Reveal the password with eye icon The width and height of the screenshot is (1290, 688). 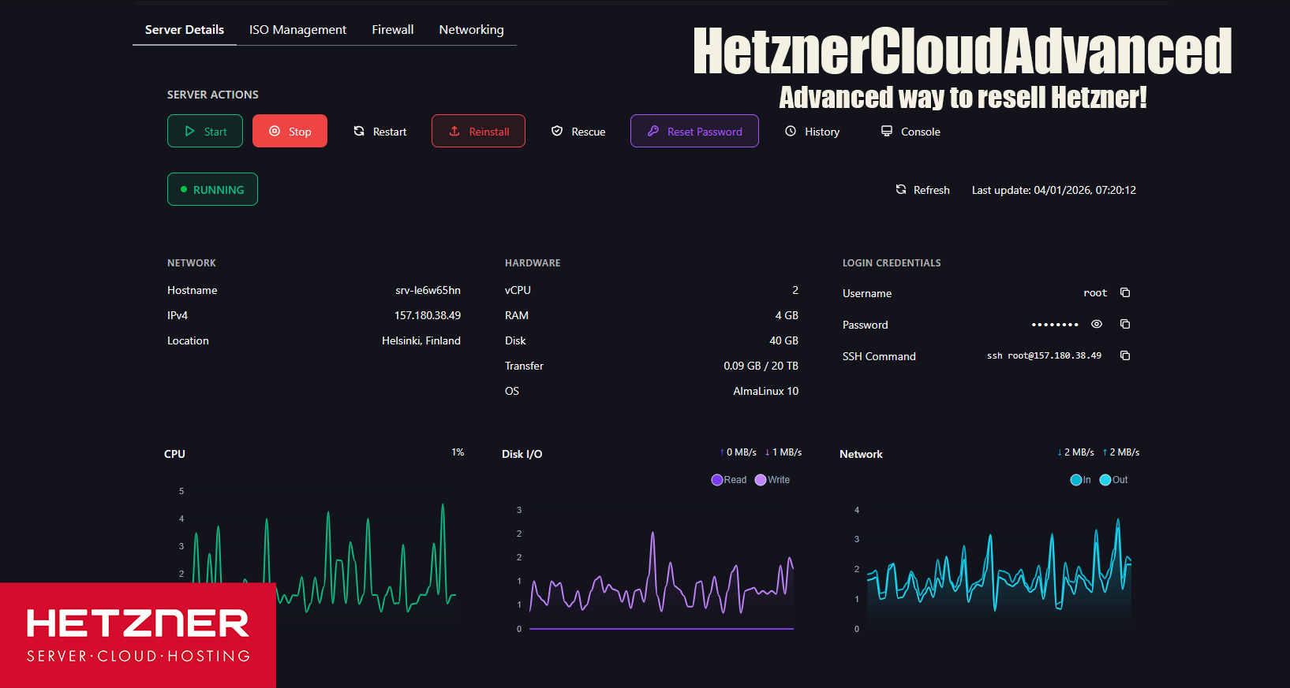[x=1097, y=324]
